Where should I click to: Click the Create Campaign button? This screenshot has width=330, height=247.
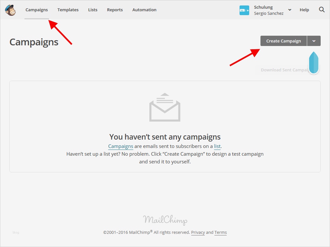tap(284, 41)
